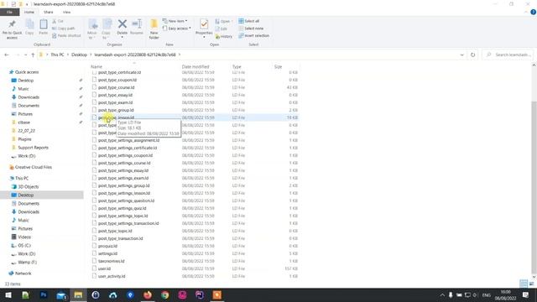Select file user_activity.ld

pyautogui.click(x=112, y=276)
